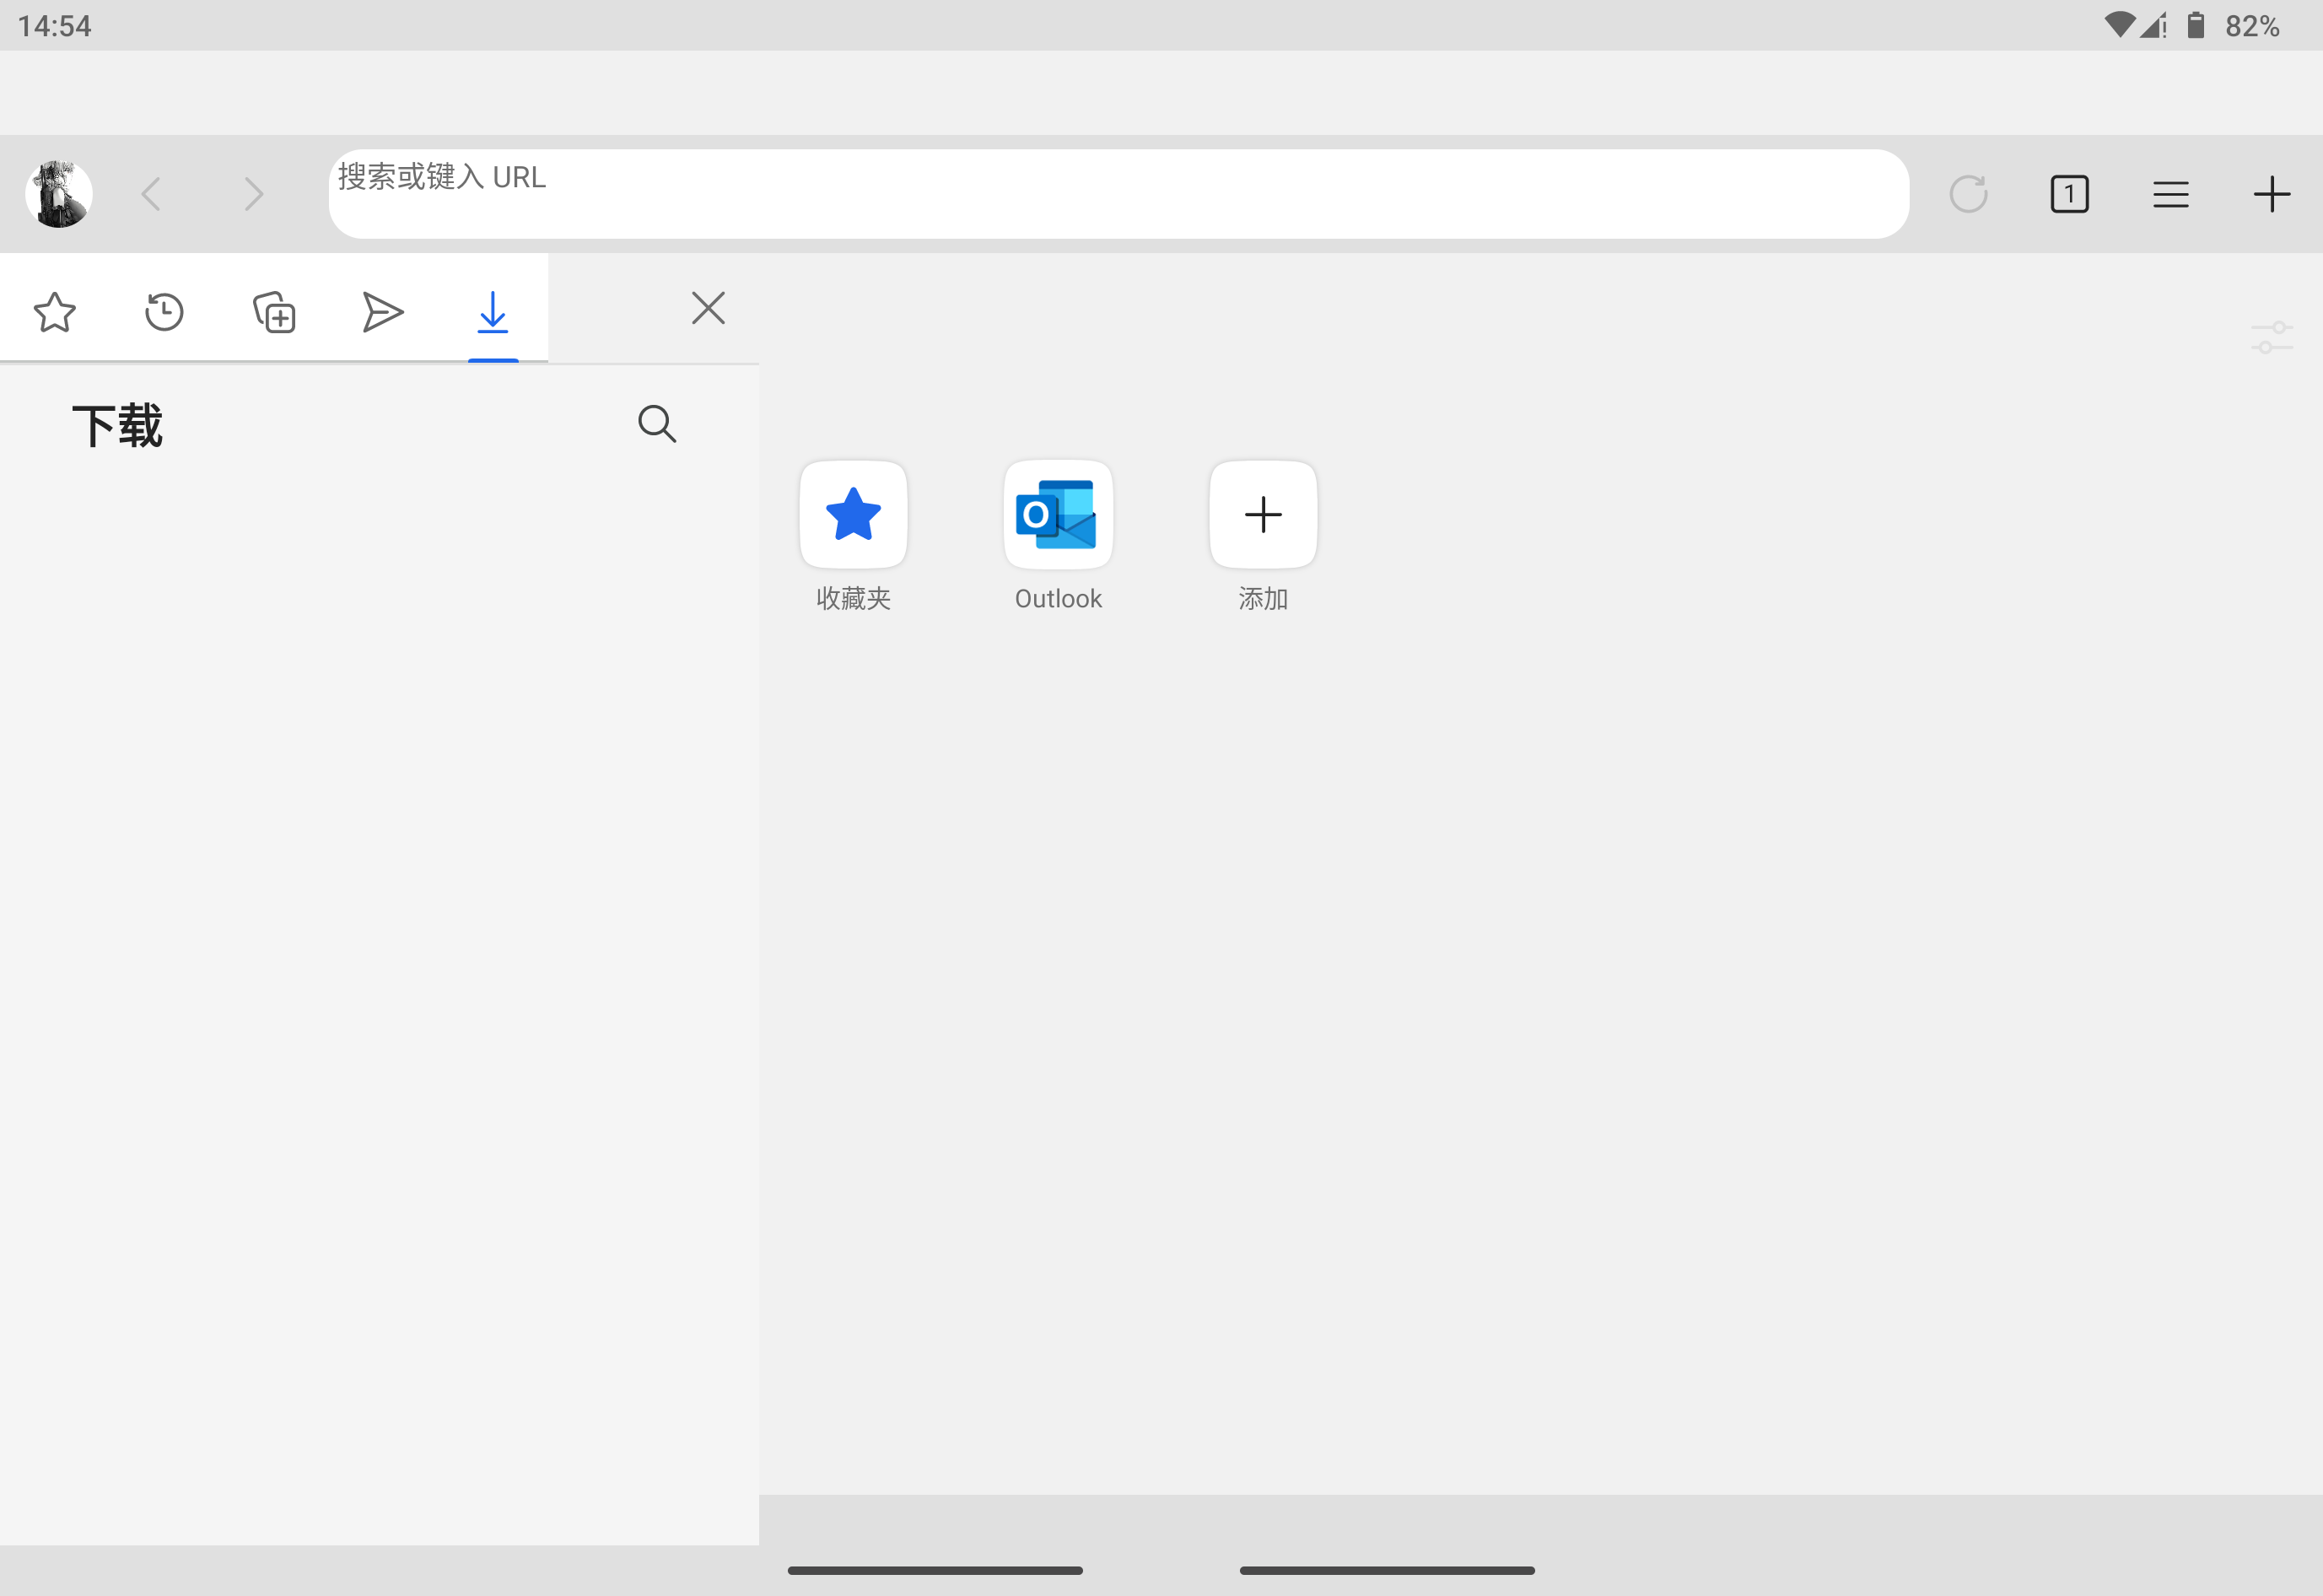This screenshot has width=2323, height=1596.
Task: Open a new tab with plus icon
Action: [2271, 194]
